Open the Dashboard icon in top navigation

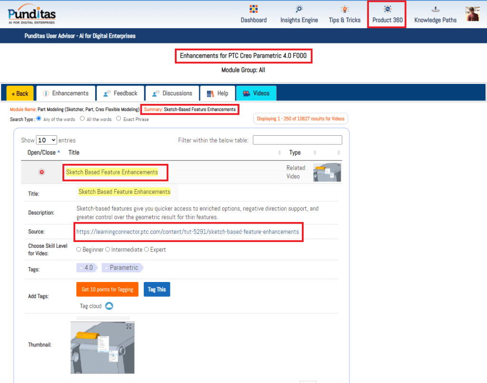tap(253, 9)
